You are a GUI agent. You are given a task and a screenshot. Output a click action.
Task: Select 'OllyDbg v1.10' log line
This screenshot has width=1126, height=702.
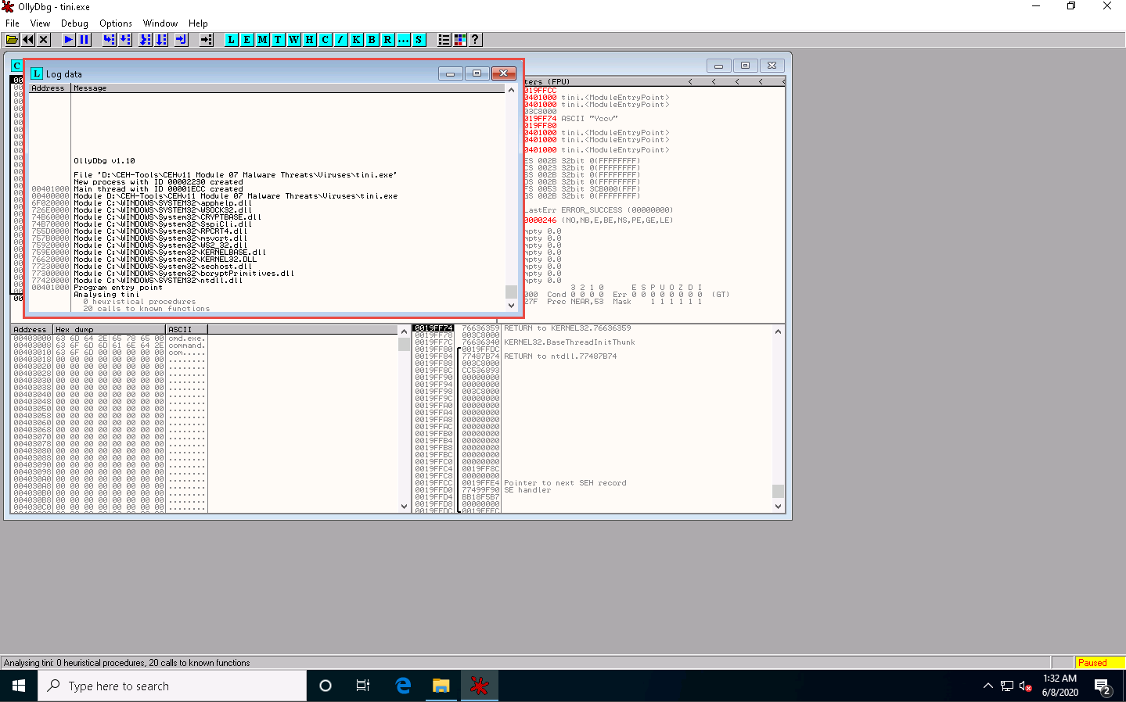[104, 161]
